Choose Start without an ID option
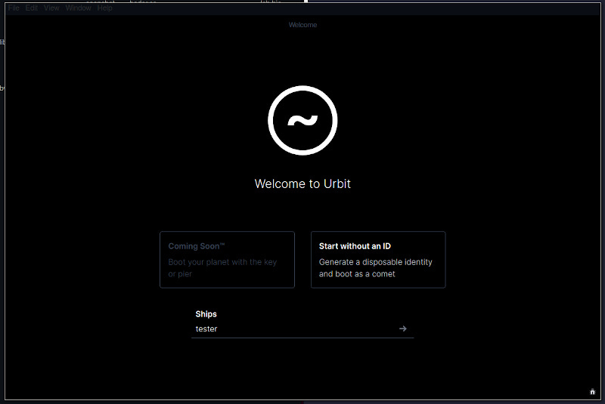Screen dimensions: 605x404 pyautogui.click(x=378, y=260)
